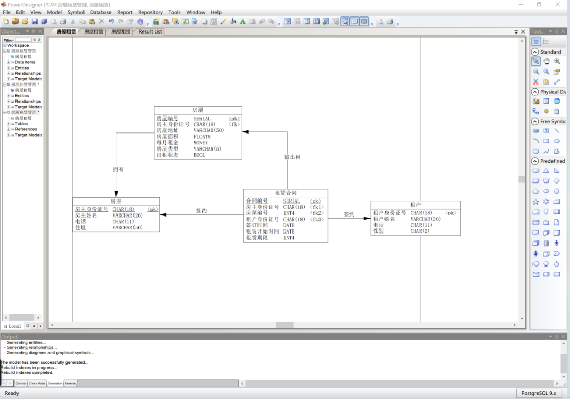This screenshot has height=399, width=570.
Task: Select the Grabber hand tool
Action: 546,61
